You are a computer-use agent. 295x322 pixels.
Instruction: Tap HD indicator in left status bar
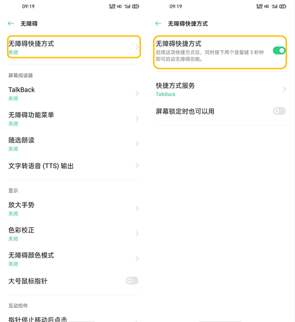click(x=119, y=7)
